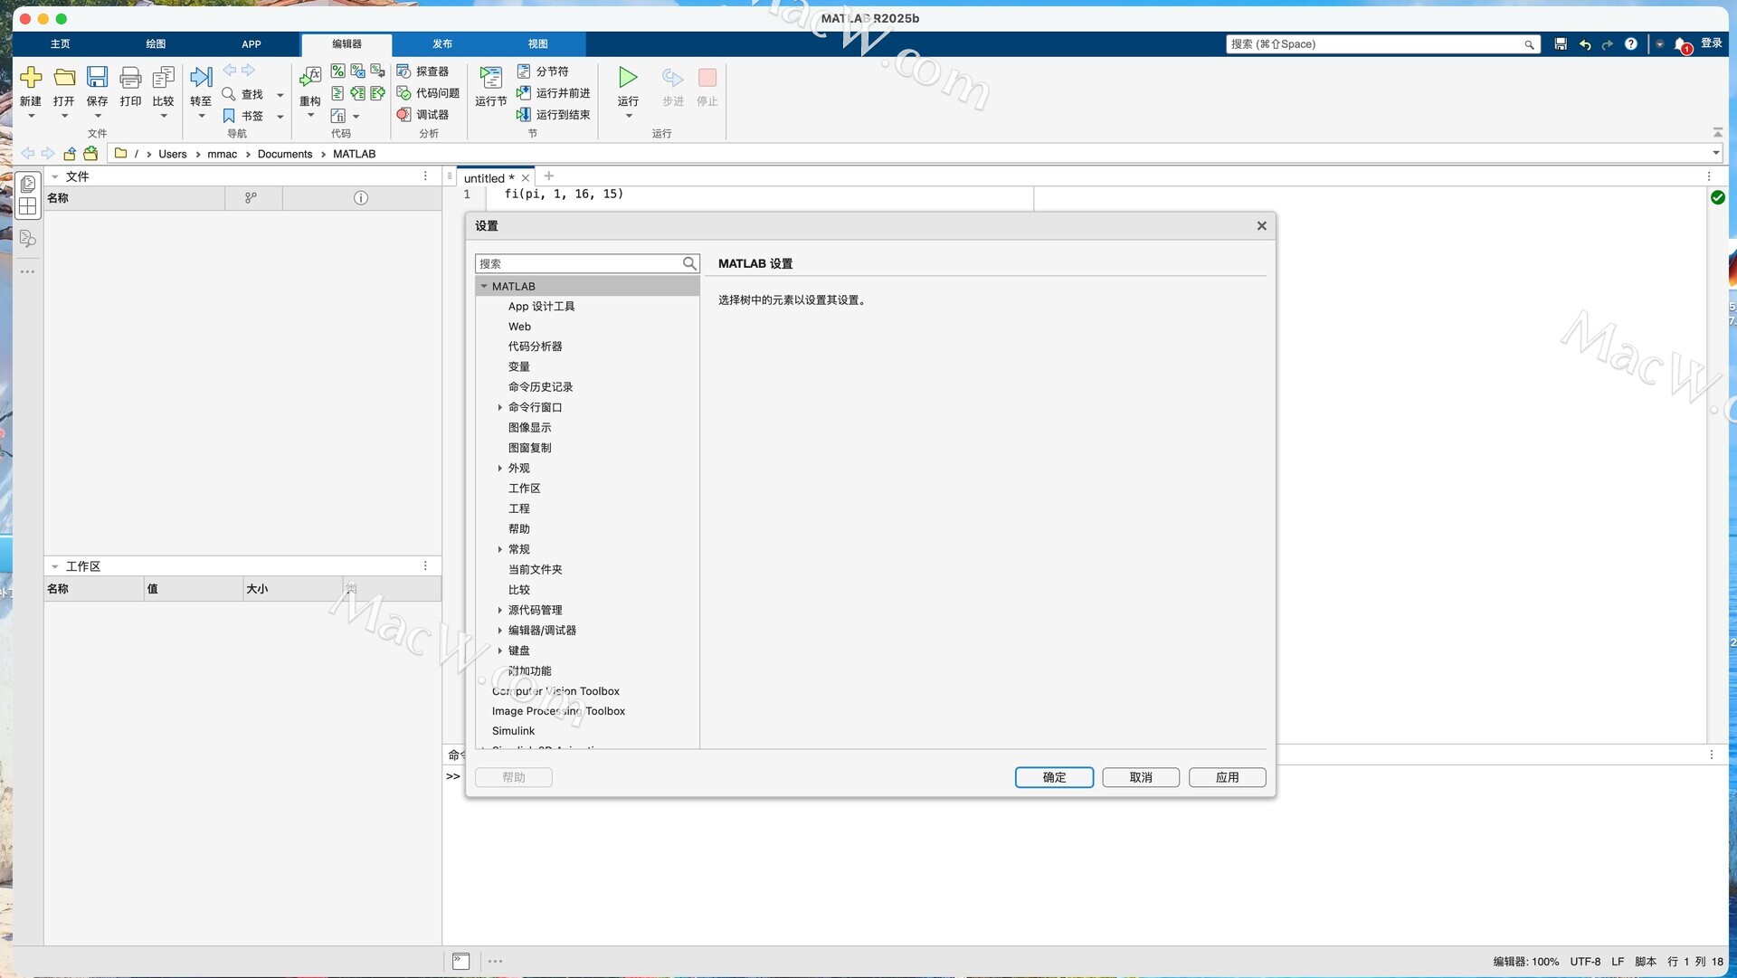Open the Find (查找) dropdown arrow

click(x=280, y=95)
